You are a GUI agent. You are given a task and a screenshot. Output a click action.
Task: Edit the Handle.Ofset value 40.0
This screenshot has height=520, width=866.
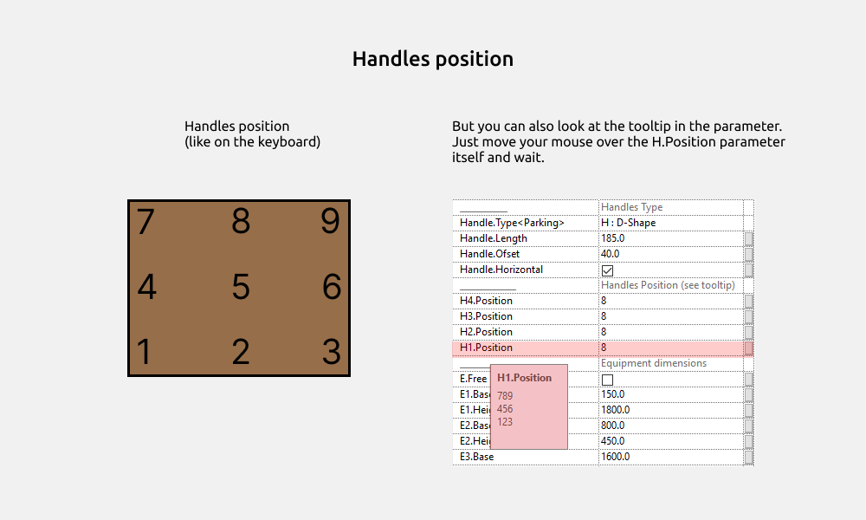[x=670, y=254]
